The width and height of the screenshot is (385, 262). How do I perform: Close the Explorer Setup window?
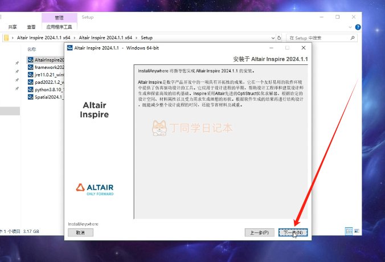[x=354, y=17]
